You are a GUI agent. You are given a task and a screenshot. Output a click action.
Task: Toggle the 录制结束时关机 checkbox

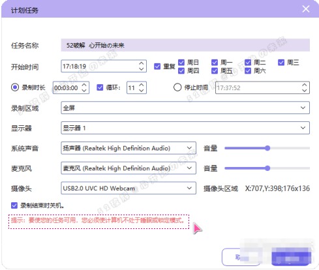tap(14, 205)
